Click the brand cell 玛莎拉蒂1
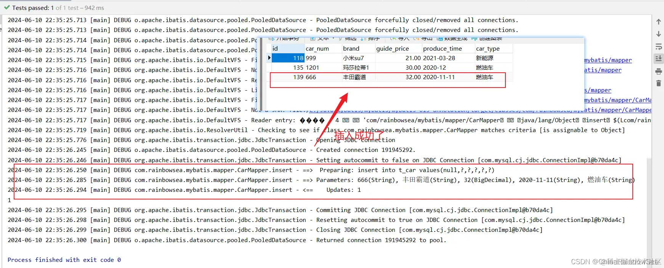This screenshot has height=268, width=664. pos(358,67)
